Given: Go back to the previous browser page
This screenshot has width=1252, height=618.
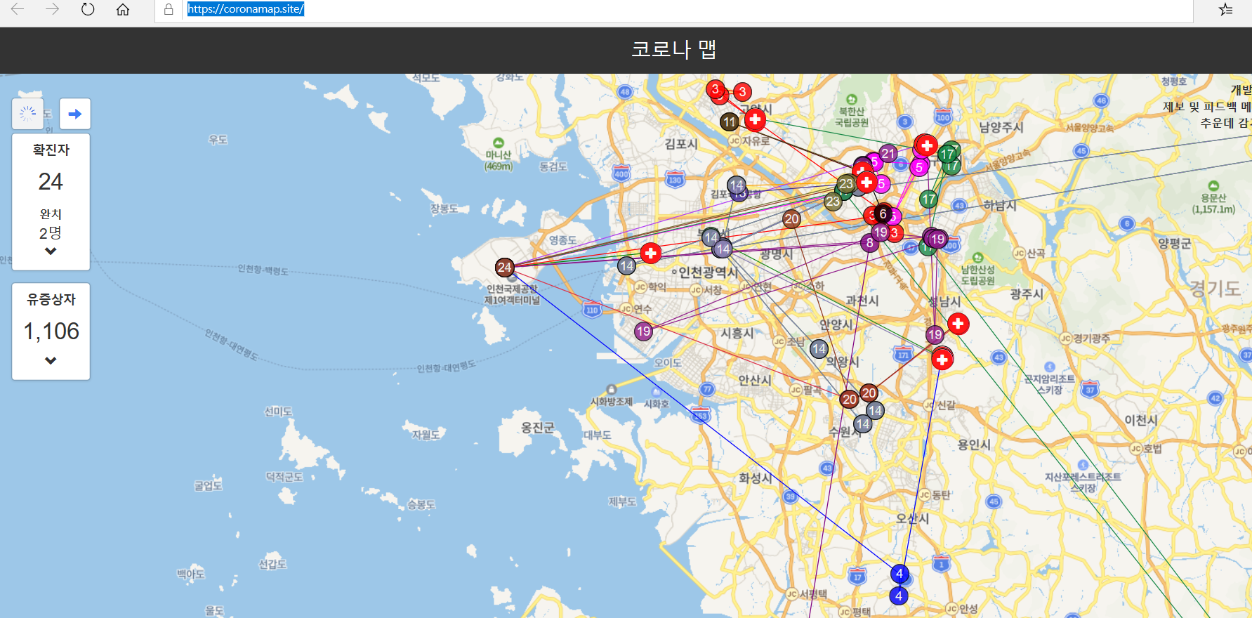Looking at the screenshot, I should pyautogui.click(x=18, y=9).
